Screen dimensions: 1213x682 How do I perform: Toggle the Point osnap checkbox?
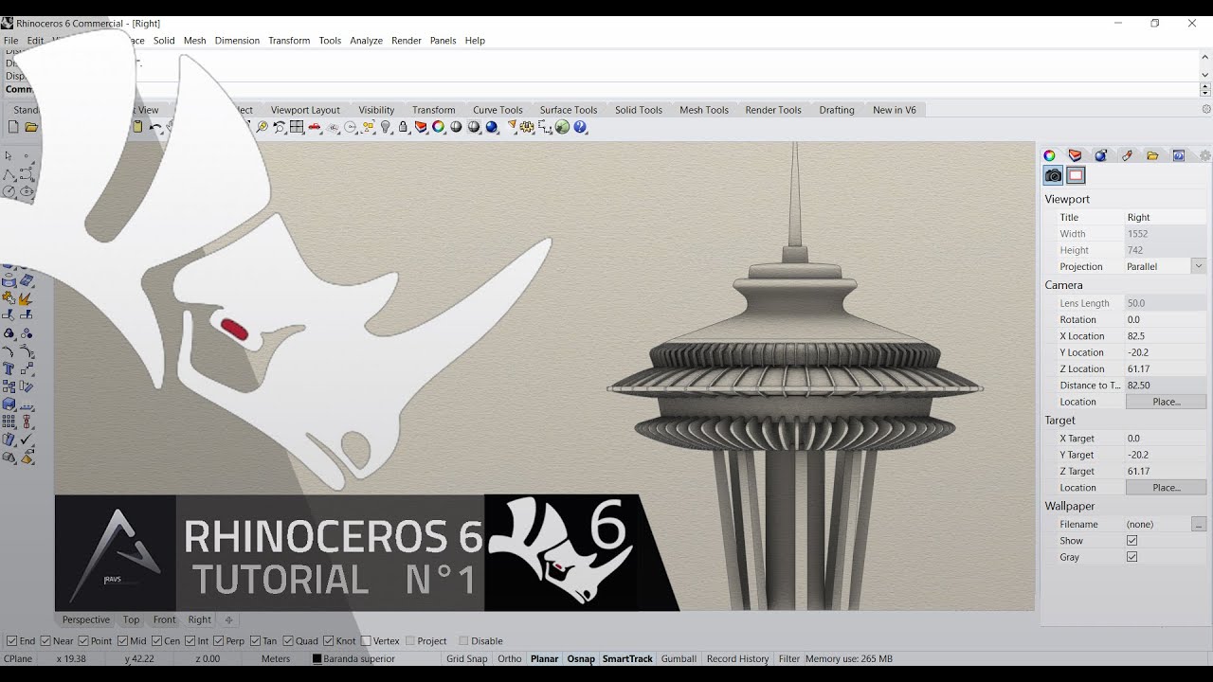[83, 641]
